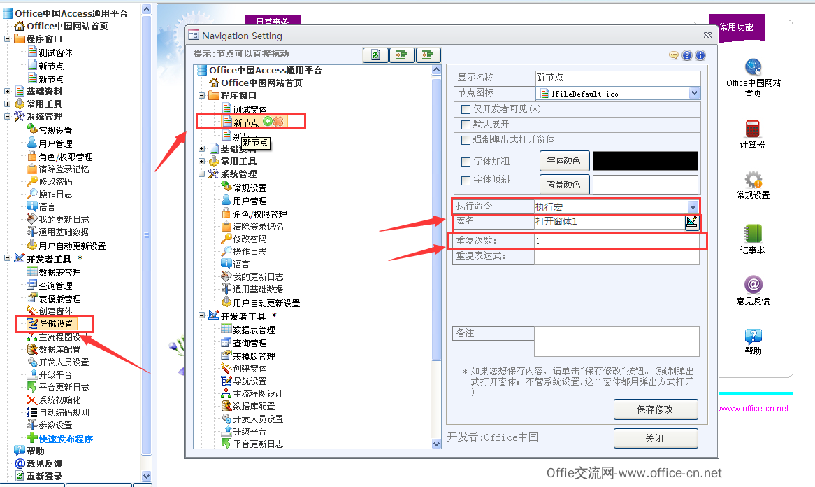Close the Navigation Setting dialog
Screen dimensions: 815x487
(x=707, y=36)
